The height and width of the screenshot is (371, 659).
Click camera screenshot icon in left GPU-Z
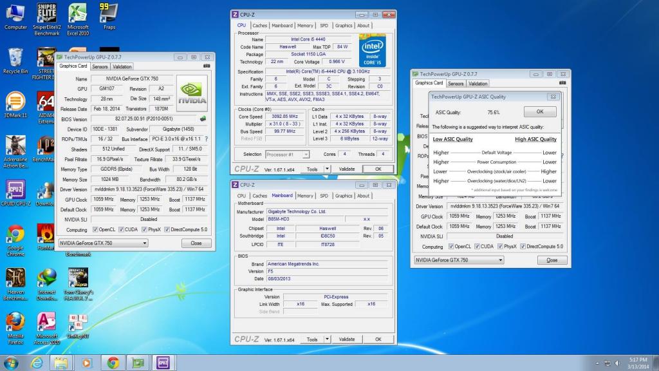click(207, 66)
